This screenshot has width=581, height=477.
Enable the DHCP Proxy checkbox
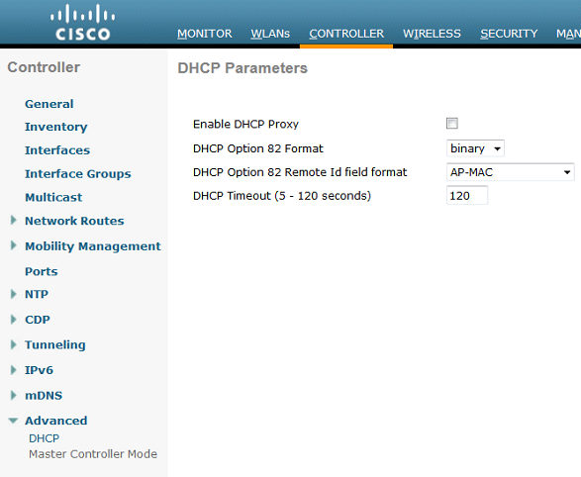tap(452, 124)
